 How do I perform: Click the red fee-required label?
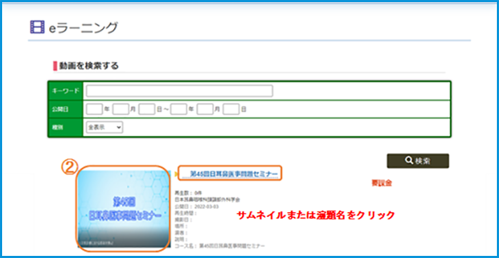click(382, 183)
